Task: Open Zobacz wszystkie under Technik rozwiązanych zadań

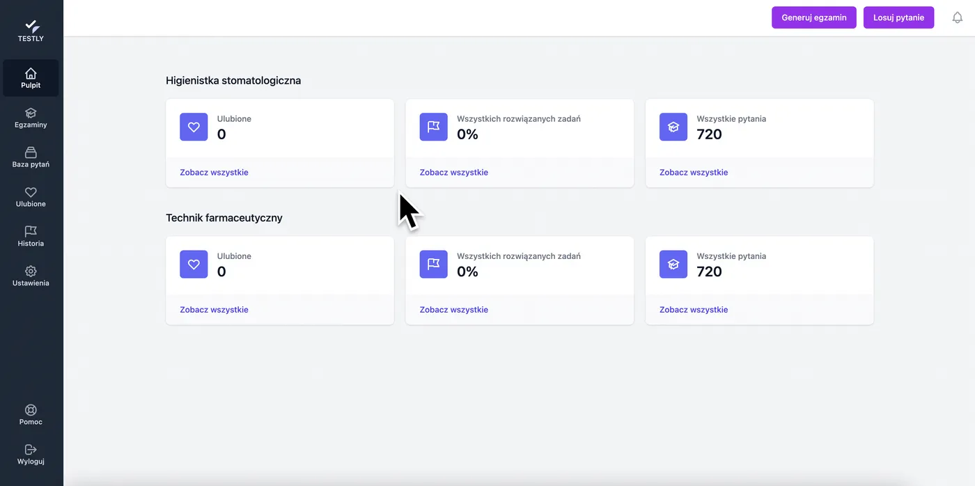Action: pyautogui.click(x=453, y=309)
